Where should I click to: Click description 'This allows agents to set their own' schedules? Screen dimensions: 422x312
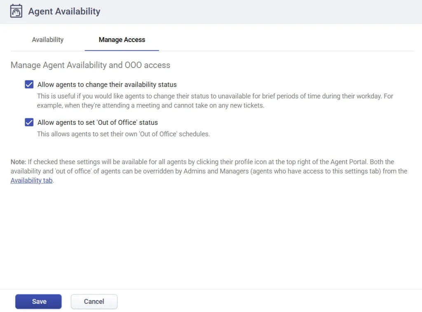[123, 134]
